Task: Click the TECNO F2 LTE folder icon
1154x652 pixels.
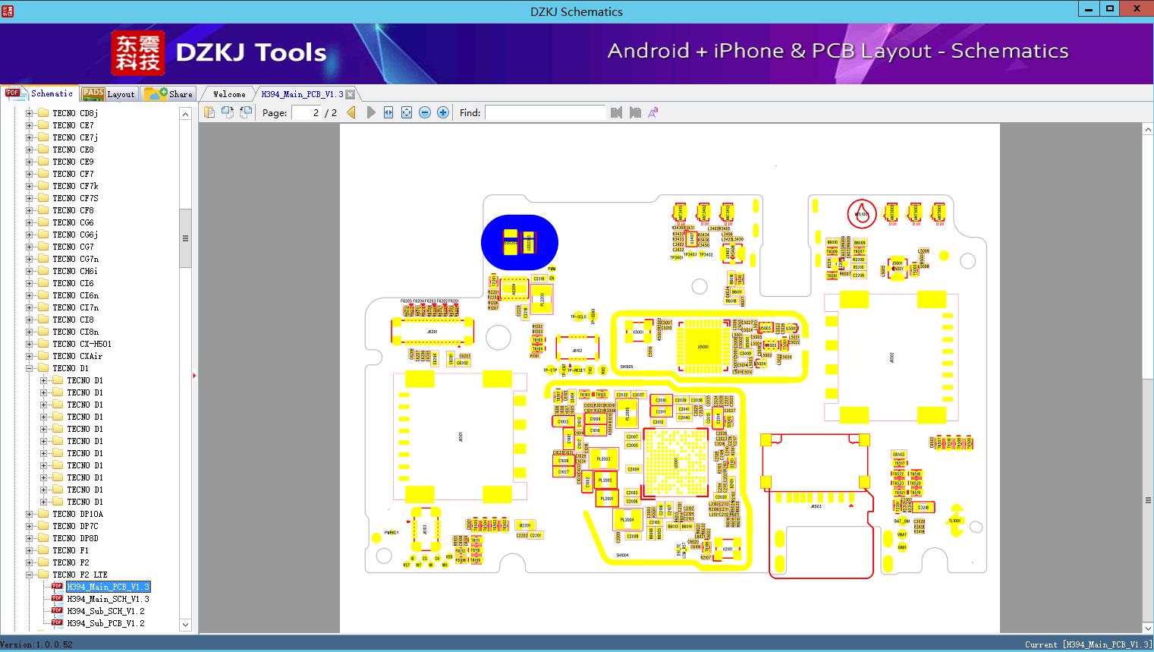Action: pos(42,575)
